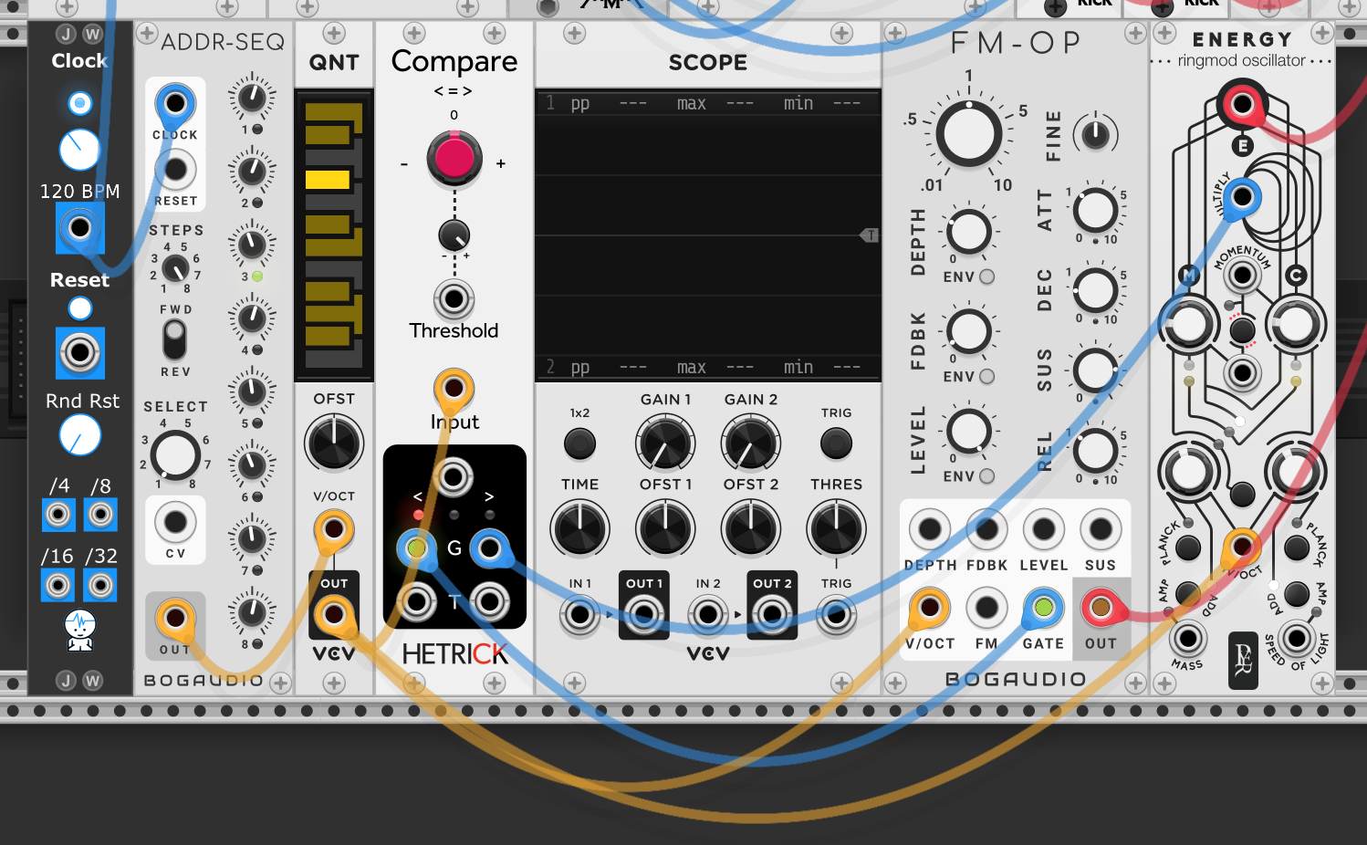
Task: Click the FM-OP DEPTH CV jack
Action: coord(929,529)
